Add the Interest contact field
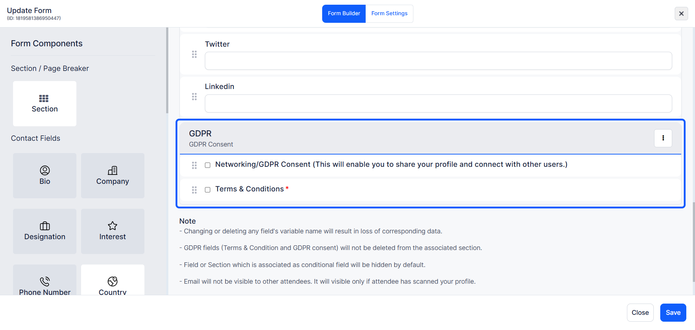 [113, 231]
